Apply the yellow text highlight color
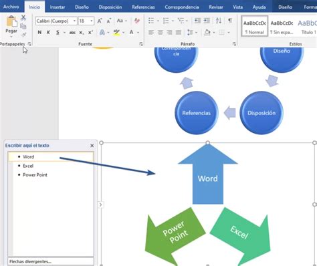 pos(116,33)
